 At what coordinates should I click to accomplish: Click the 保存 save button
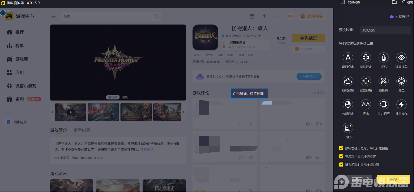click(393, 179)
